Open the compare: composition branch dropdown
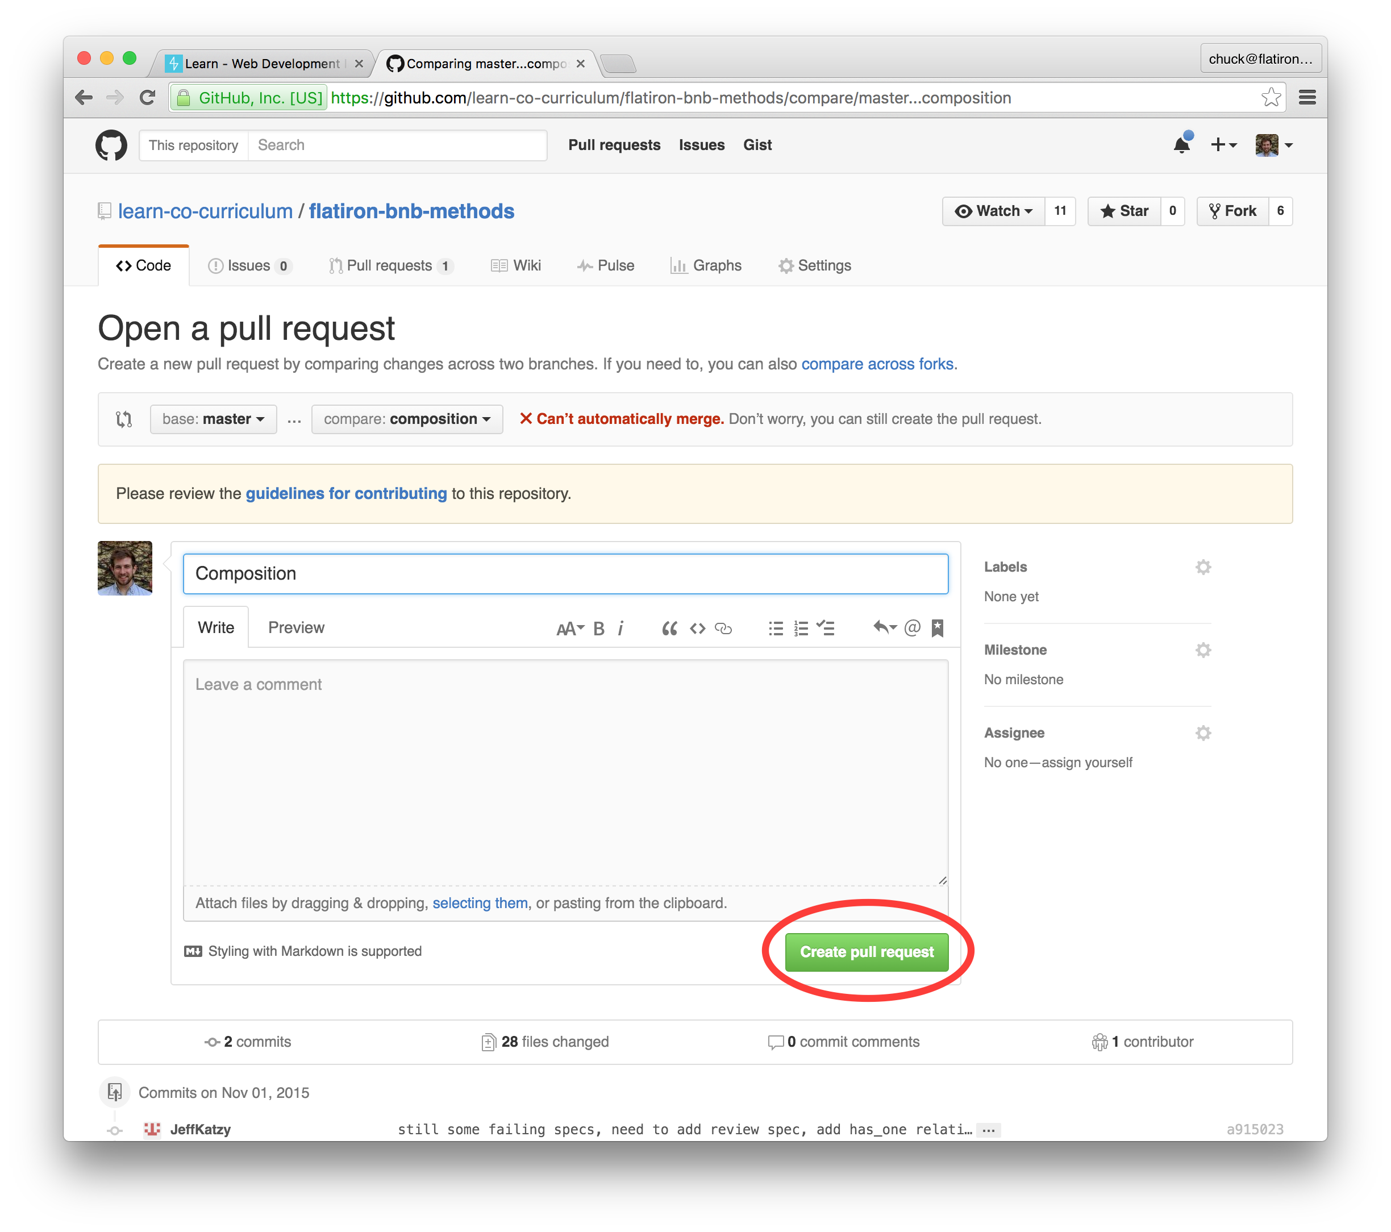This screenshot has height=1232, width=1391. pos(407,419)
